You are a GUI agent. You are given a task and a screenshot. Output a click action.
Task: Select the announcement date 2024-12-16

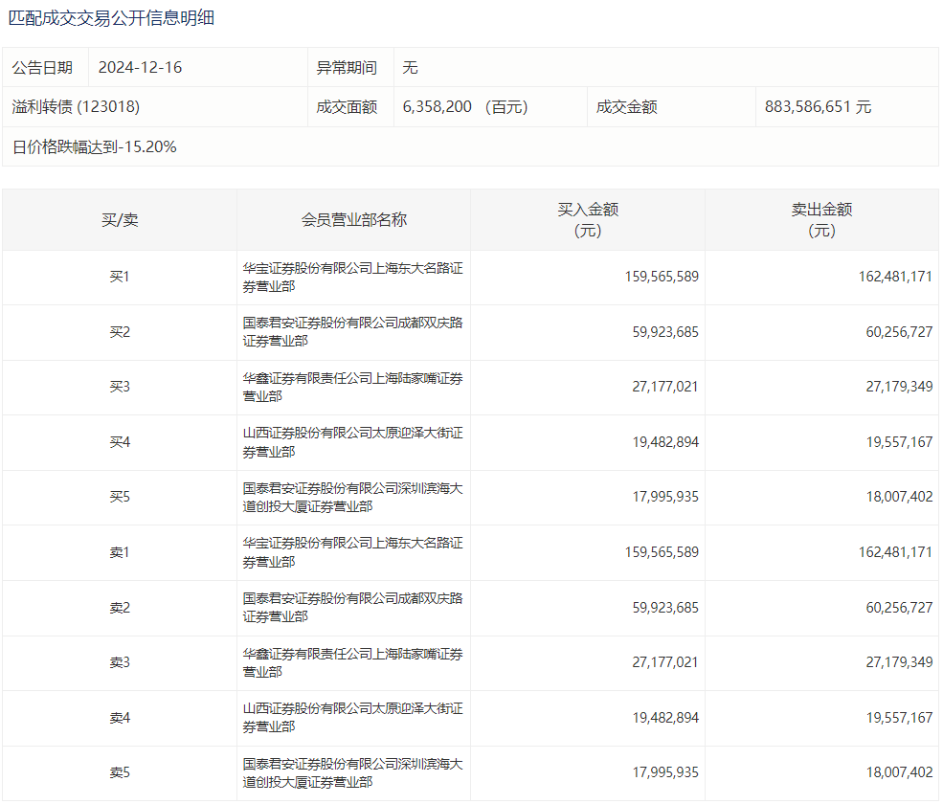click(x=140, y=68)
